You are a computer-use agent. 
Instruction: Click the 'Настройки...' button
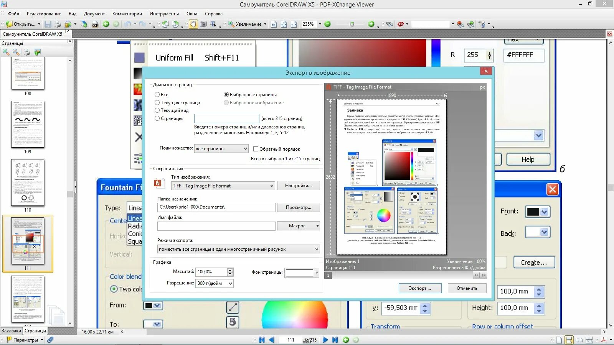point(298,186)
